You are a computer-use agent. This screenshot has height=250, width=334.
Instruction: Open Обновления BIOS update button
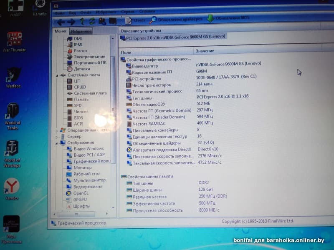tap(228, 18)
